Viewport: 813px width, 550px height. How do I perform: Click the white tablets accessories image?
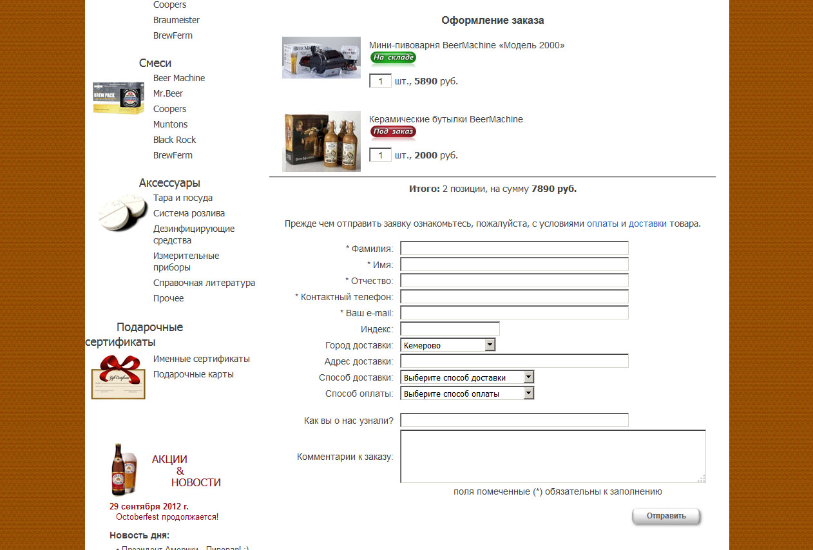(124, 213)
